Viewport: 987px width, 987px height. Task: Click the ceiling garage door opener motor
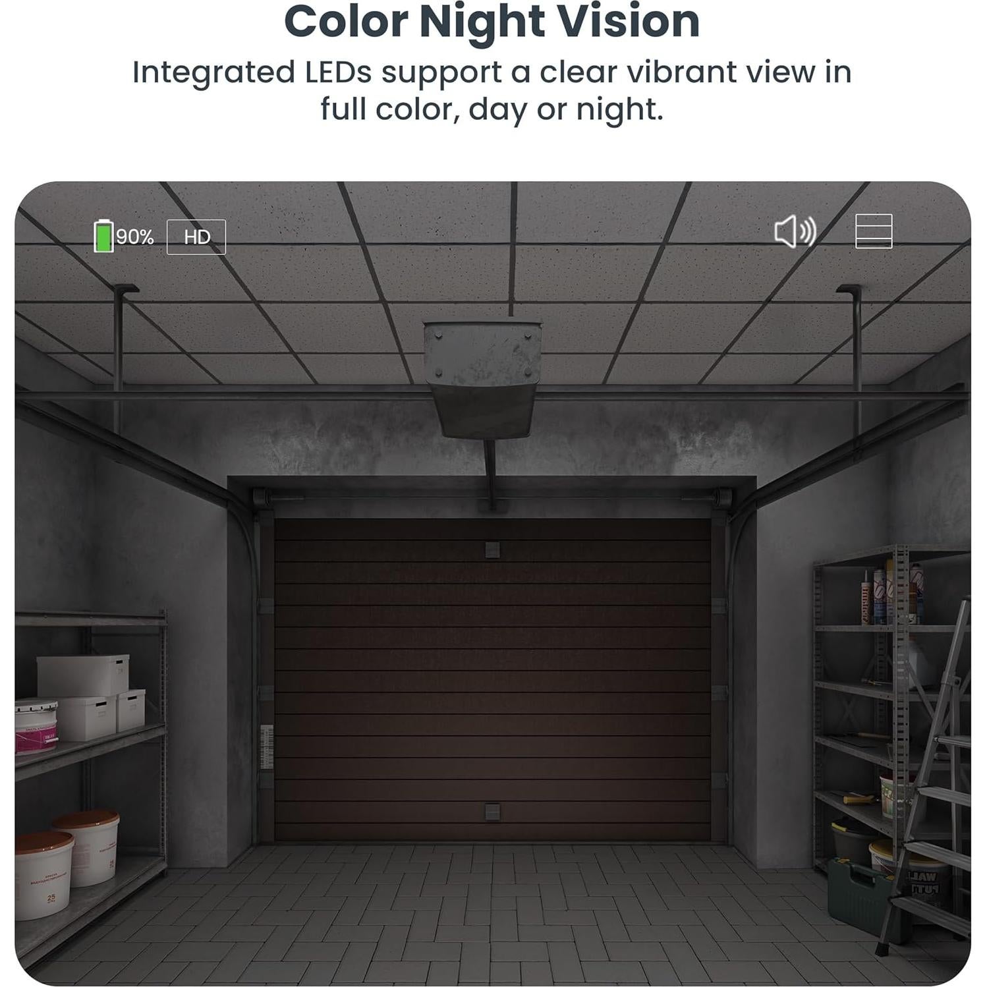coord(482,379)
